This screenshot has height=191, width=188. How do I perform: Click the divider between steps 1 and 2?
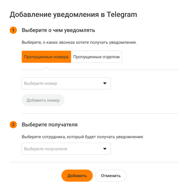[100, 114]
